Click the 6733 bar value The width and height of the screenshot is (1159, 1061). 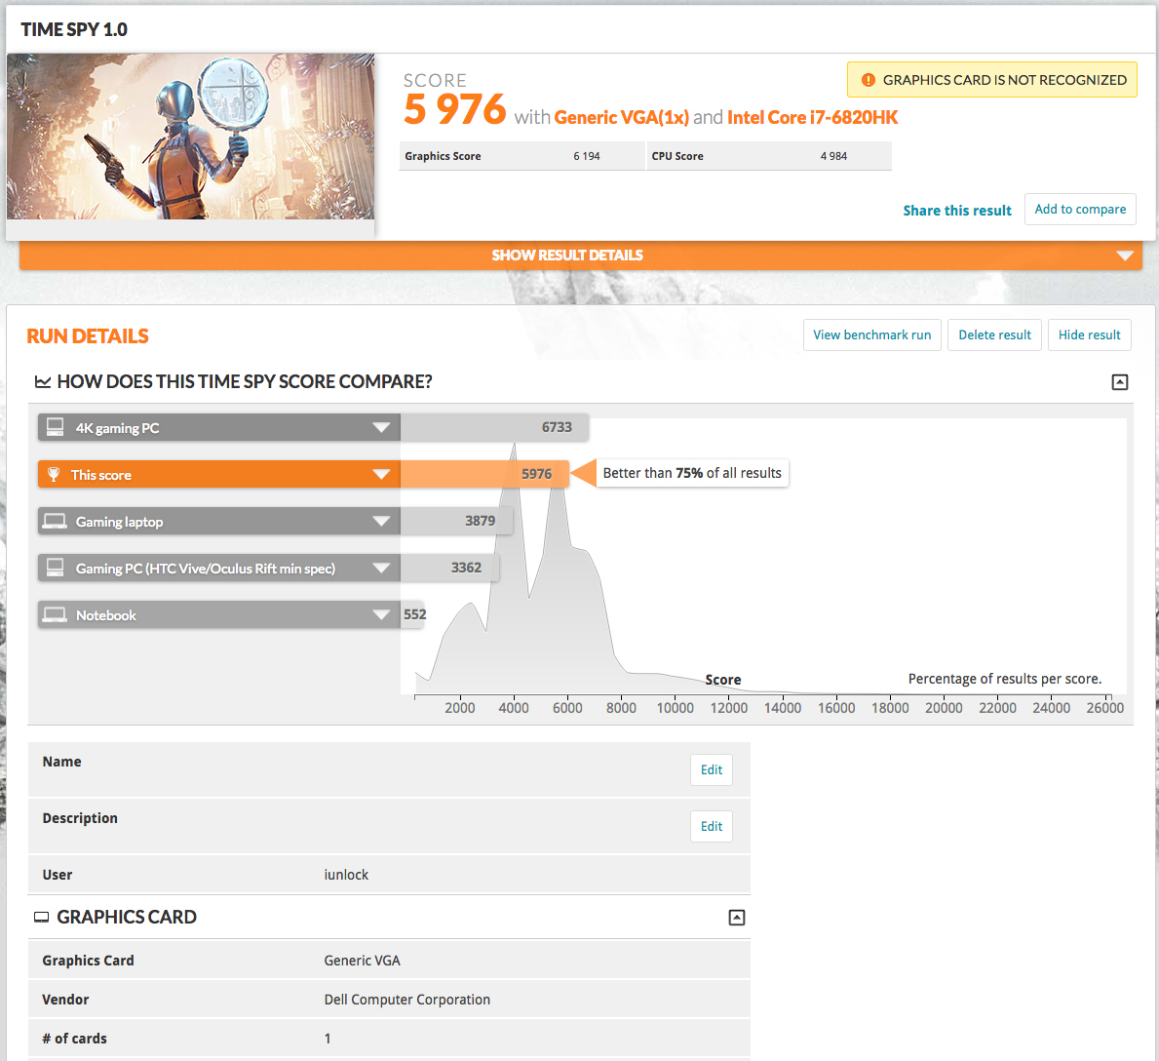tap(557, 427)
